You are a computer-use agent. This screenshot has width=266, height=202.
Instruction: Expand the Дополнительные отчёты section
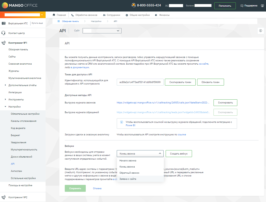coord(5,85)
